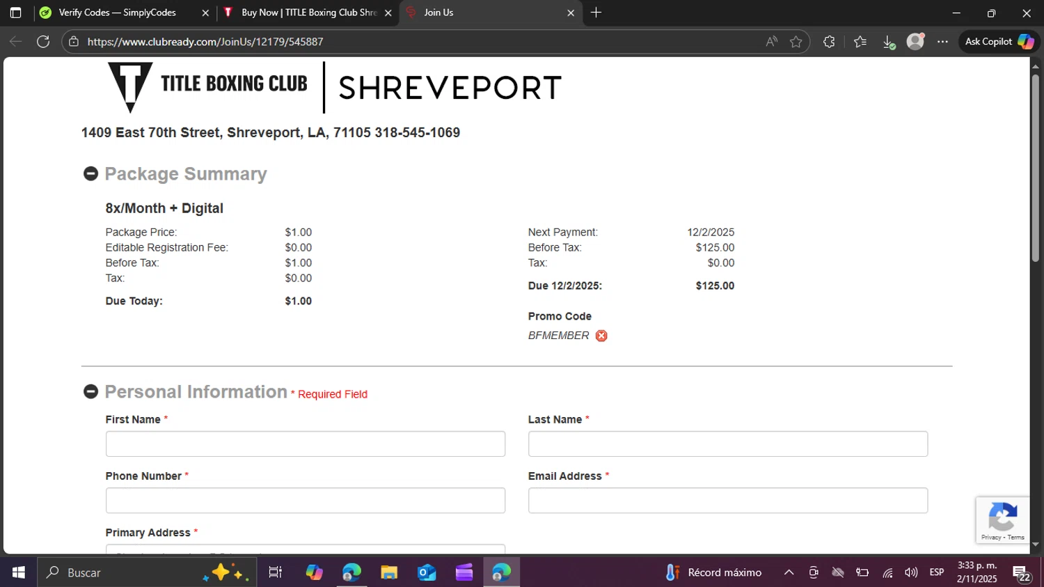Viewport: 1044px width, 587px height.
Task: Open volume control in tray
Action: point(911,572)
